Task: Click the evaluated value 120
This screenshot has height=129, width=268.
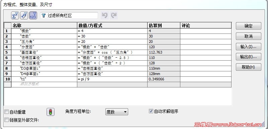Action: (164, 47)
